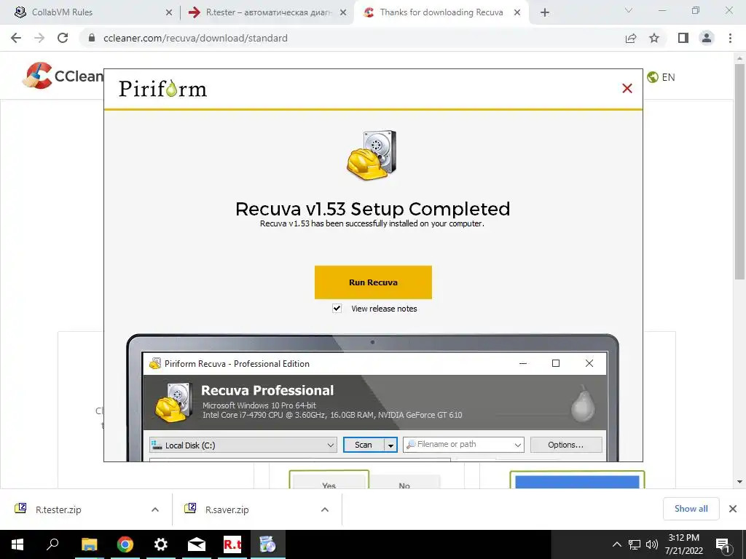
Task: Bookmark this page with the star icon
Action: (654, 38)
